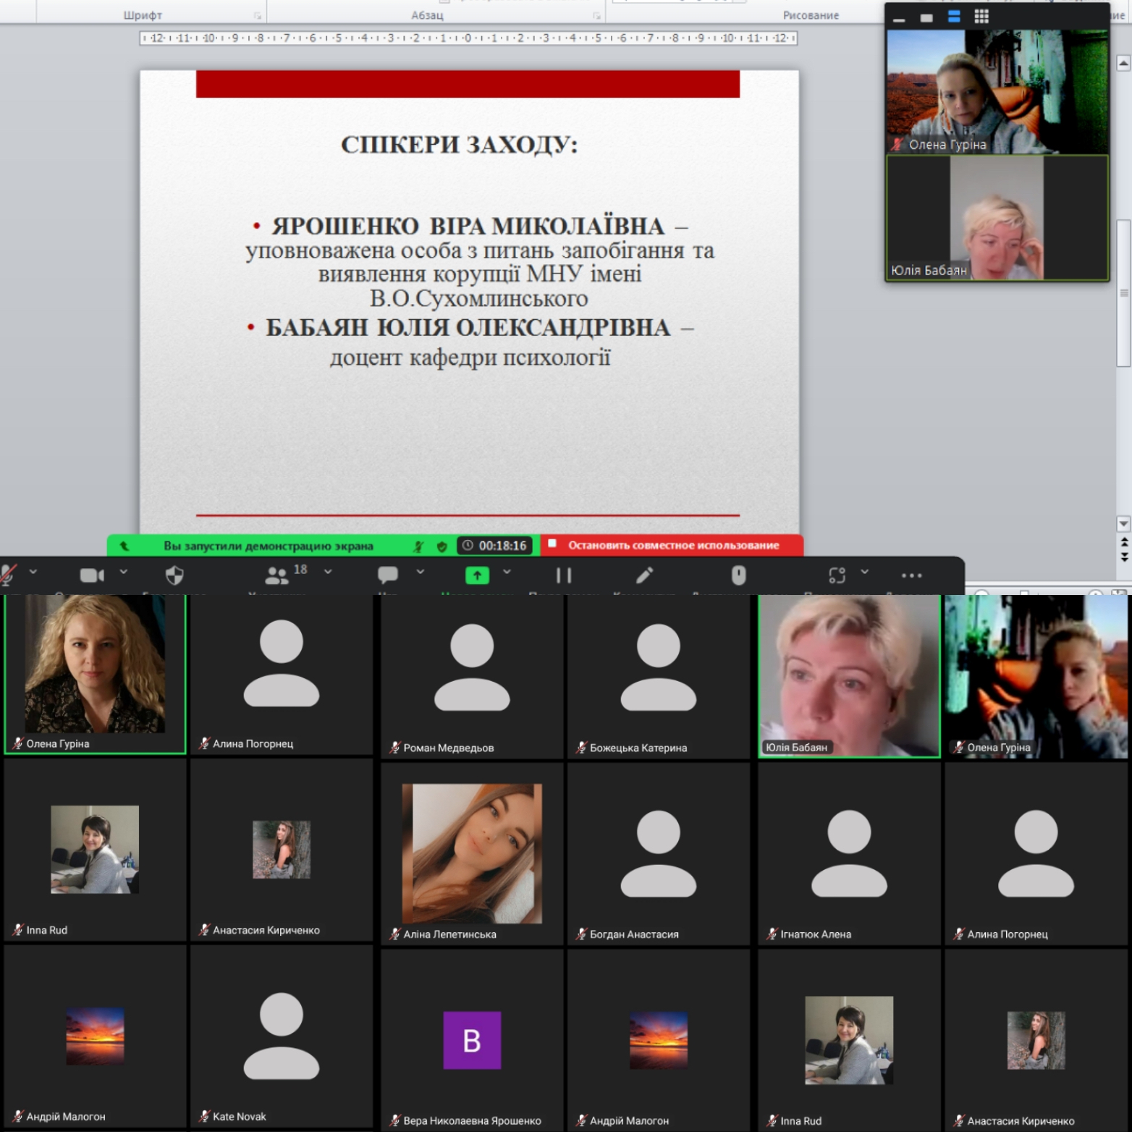Viewport: 1132px width, 1132px height.
Task: Click Остановить совместное использование button
Action: click(672, 545)
